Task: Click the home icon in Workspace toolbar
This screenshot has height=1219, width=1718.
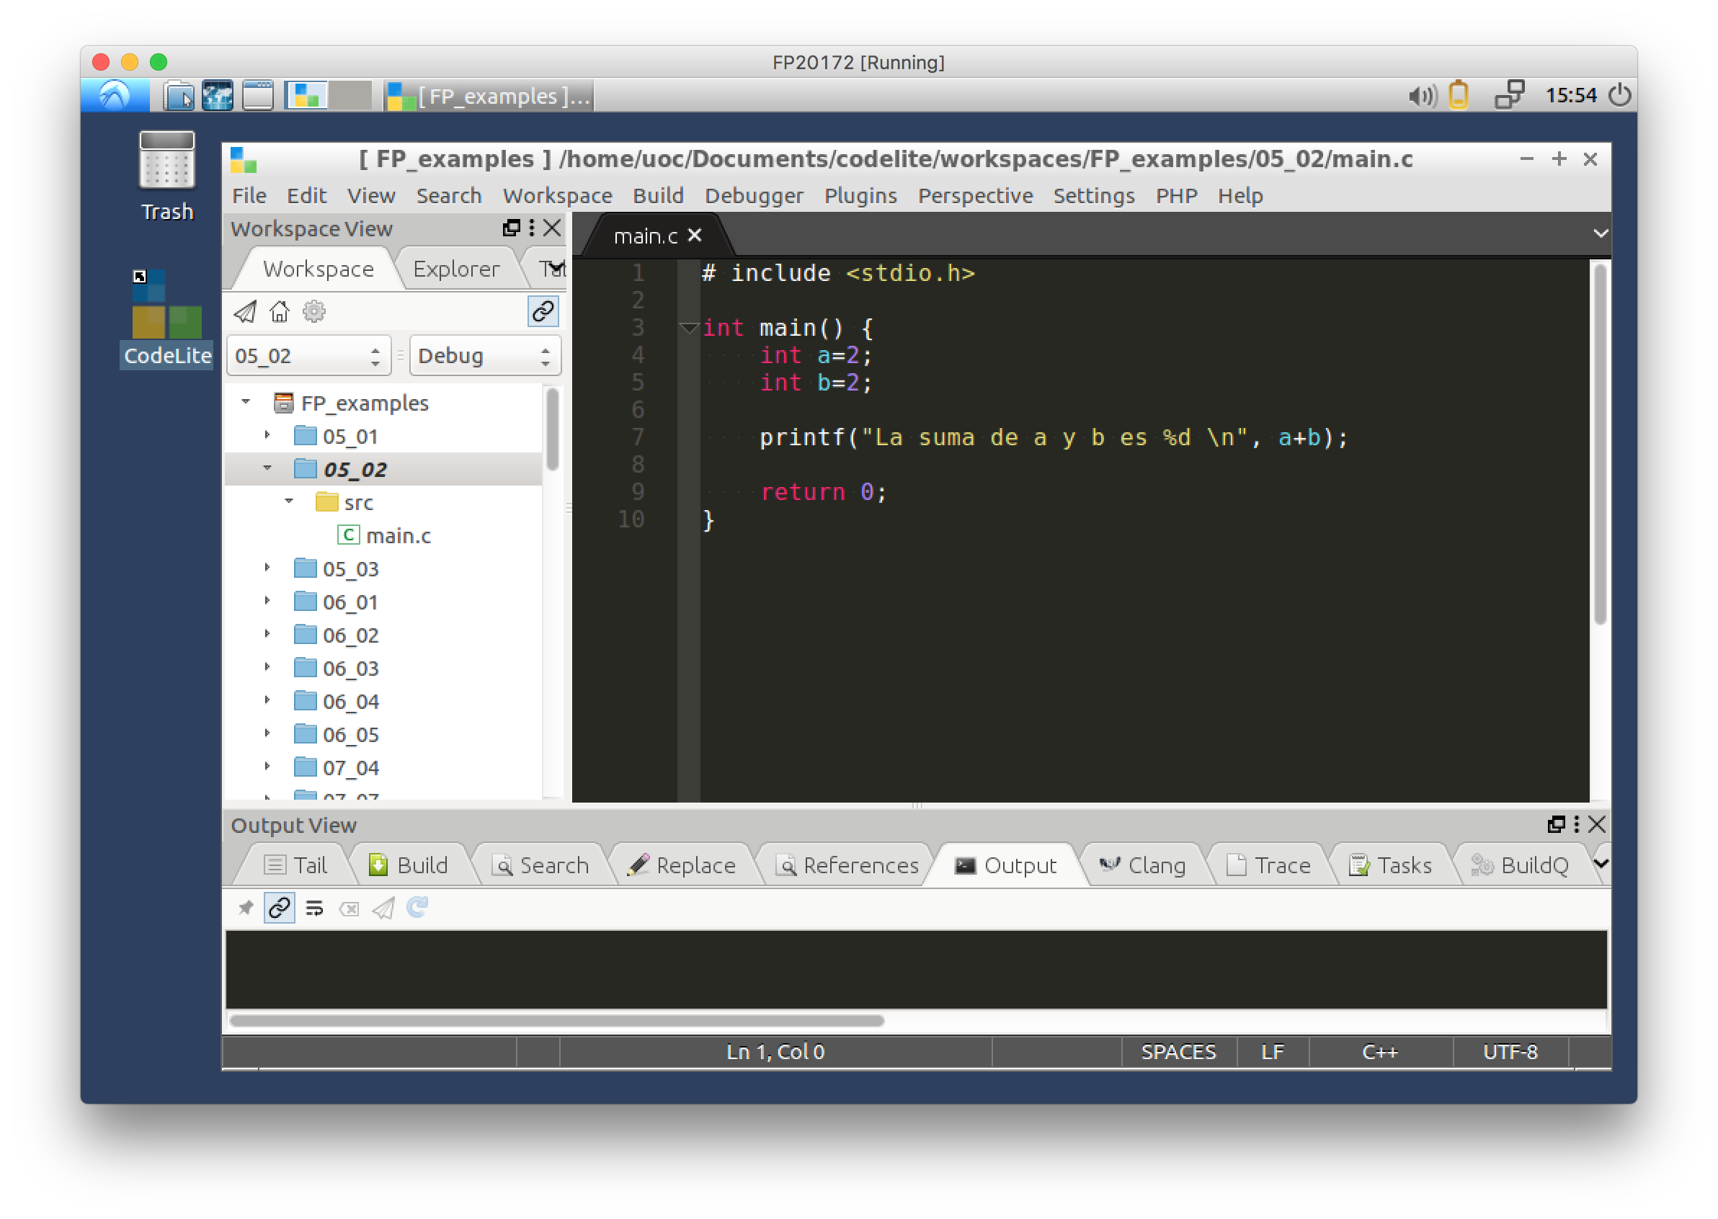Action: (x=280, y=311)
